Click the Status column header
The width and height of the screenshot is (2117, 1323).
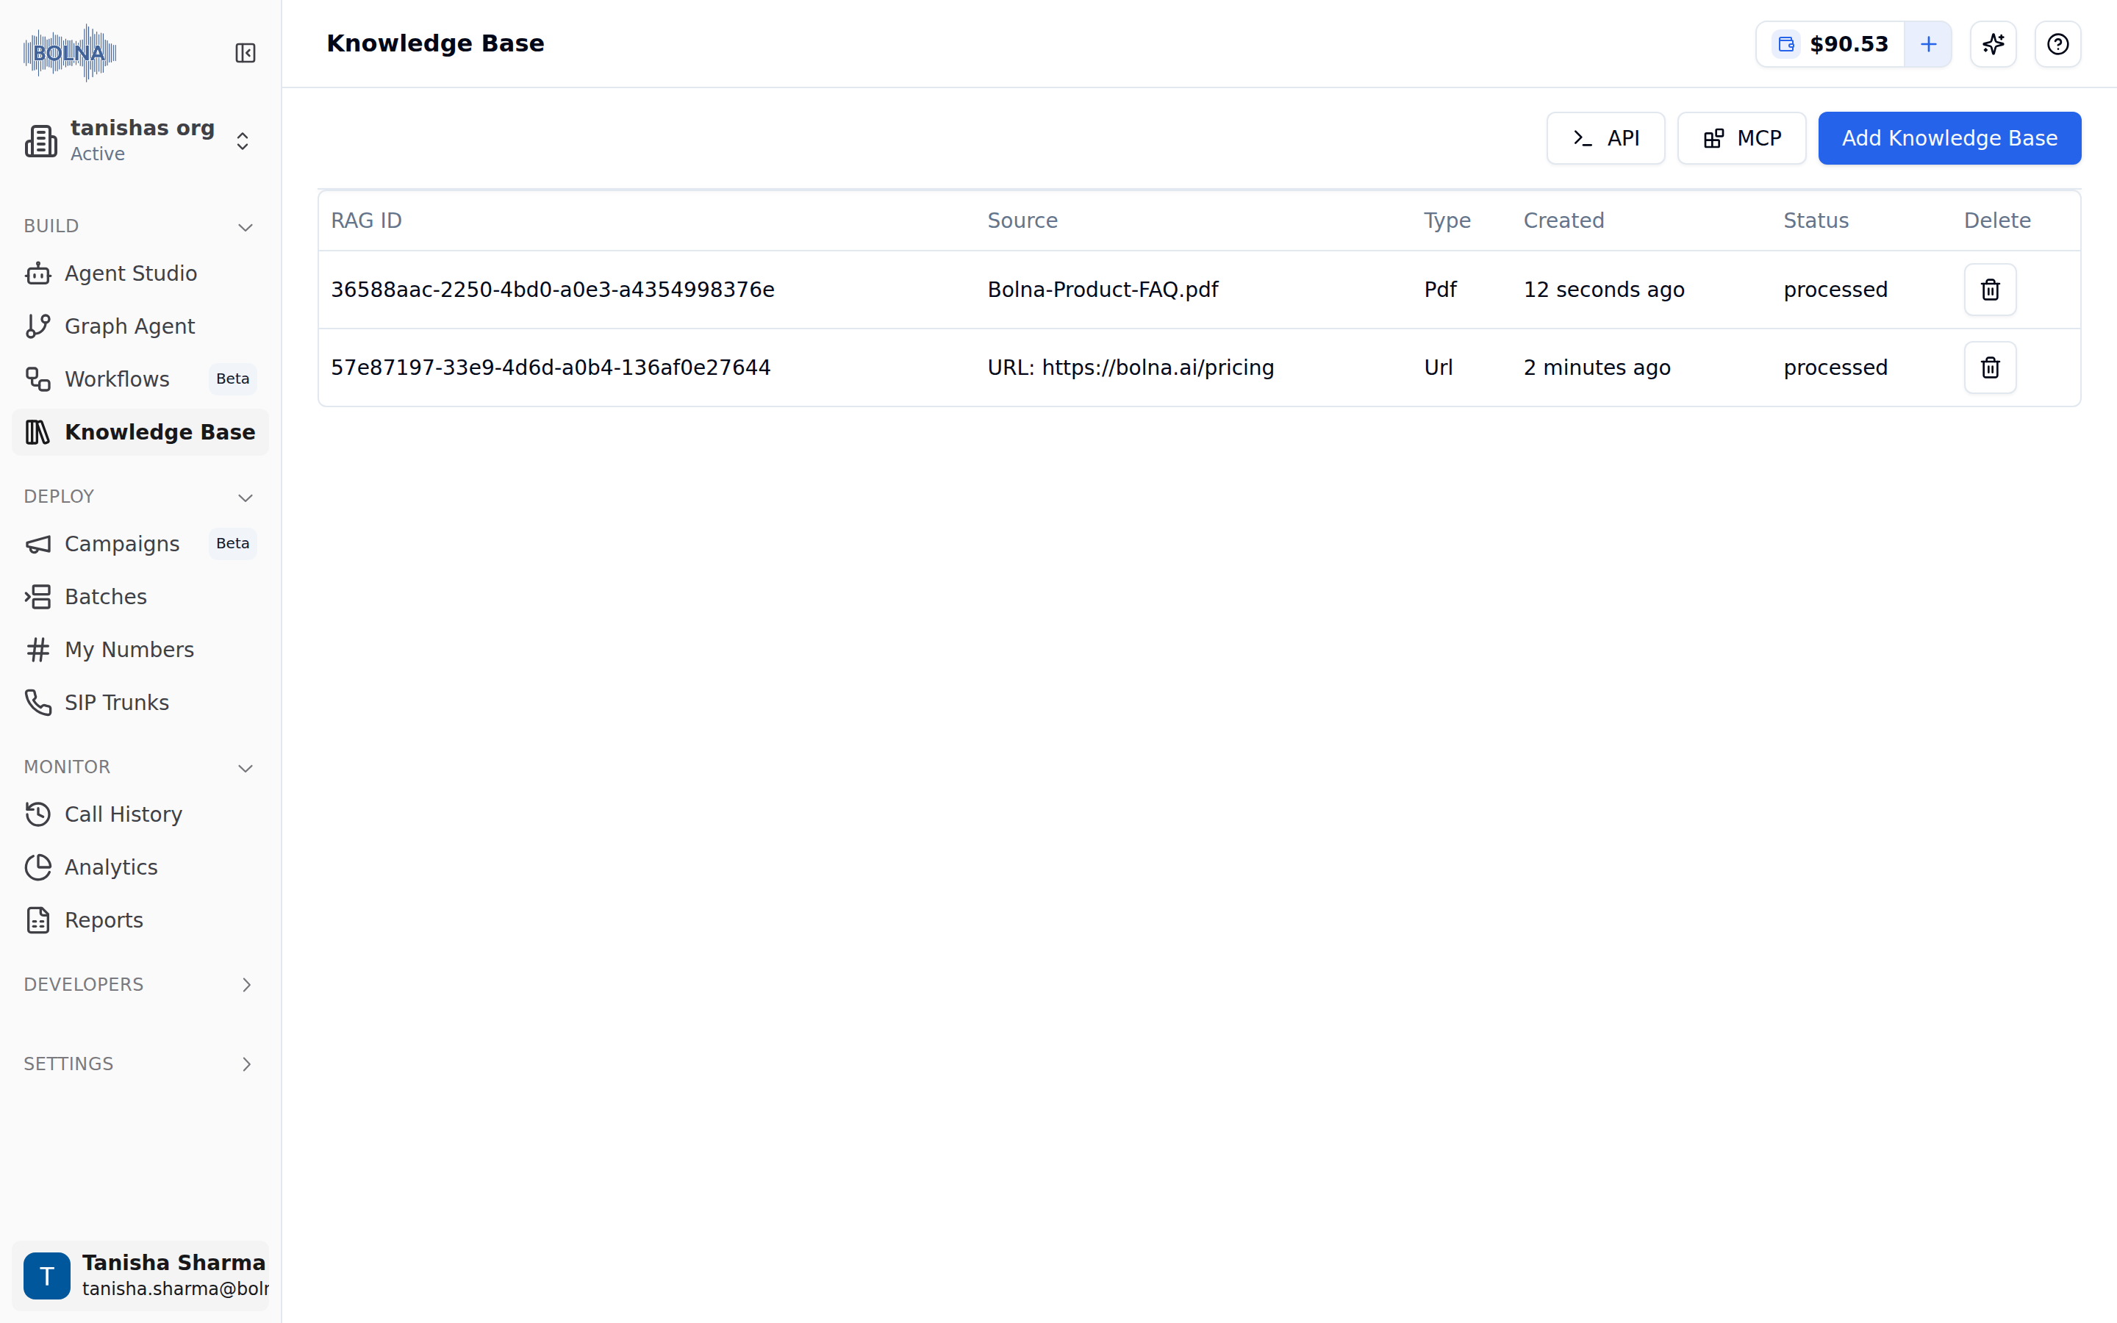[1816, 220]
